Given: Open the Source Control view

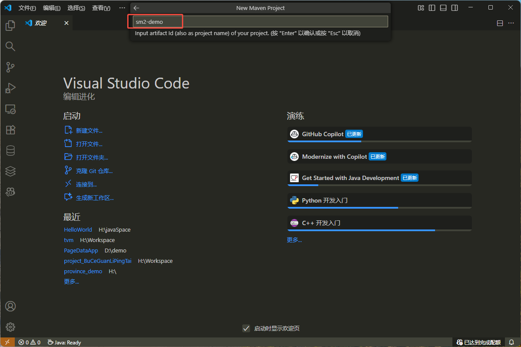Looking at the screenshot, I should coord(10,67).
